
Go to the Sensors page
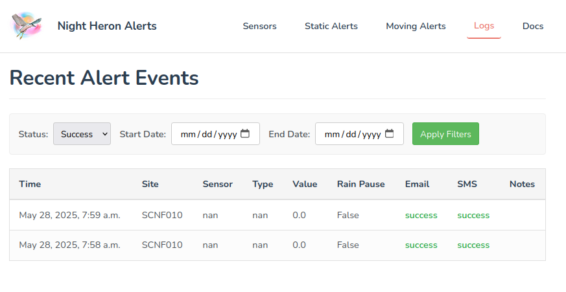(x=259, y=26)
